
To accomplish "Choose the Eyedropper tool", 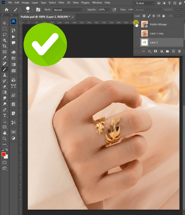I will [4, 58].
